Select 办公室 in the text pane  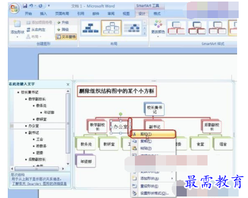point(34,126)
